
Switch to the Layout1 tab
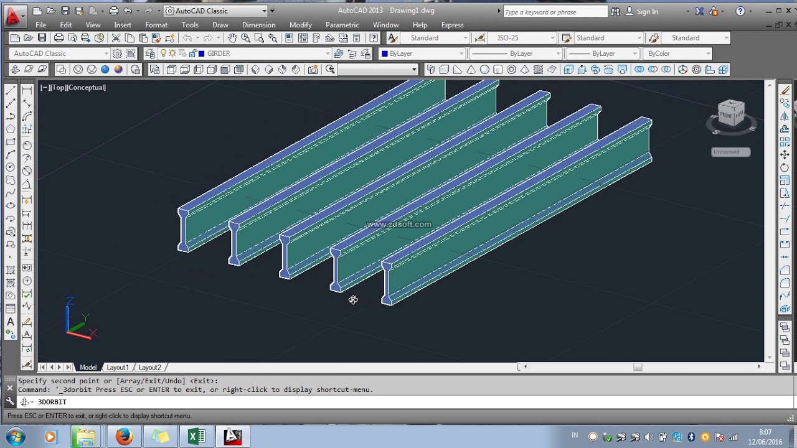pyautogui.click(x=117, y=367)
